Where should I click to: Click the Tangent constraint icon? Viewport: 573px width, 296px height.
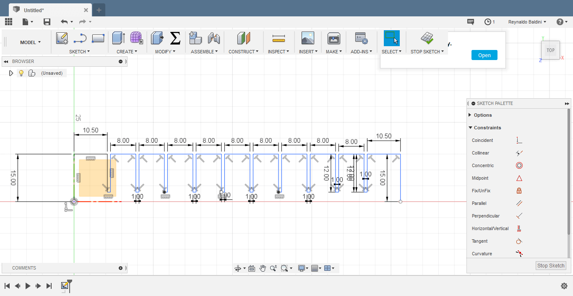[519, 241]
